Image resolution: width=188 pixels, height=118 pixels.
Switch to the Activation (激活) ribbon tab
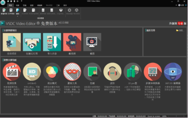point(65,5)
